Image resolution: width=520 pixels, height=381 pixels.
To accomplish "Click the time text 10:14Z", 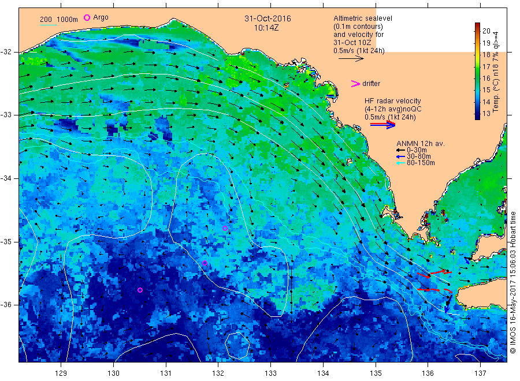I will point(266,28).
